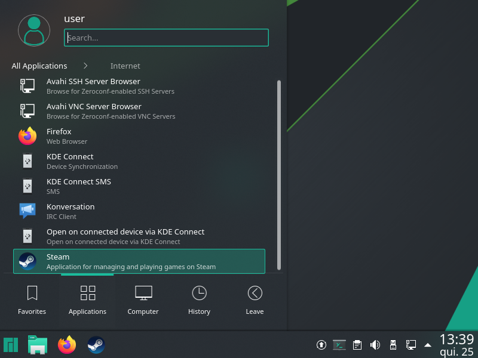The image size is (478, 358).
Task: Launch Steam from the menu list
Action: click(139, 261)
